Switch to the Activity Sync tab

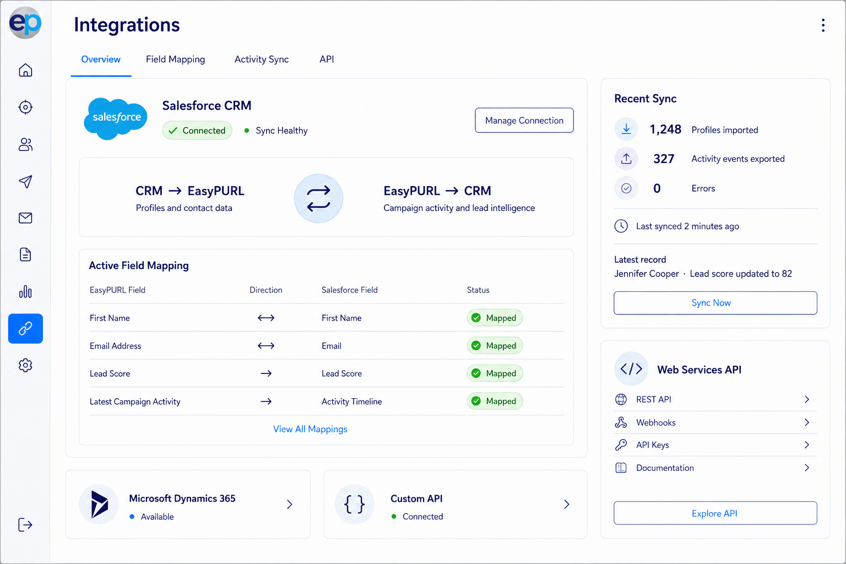[x=262, y=59]
